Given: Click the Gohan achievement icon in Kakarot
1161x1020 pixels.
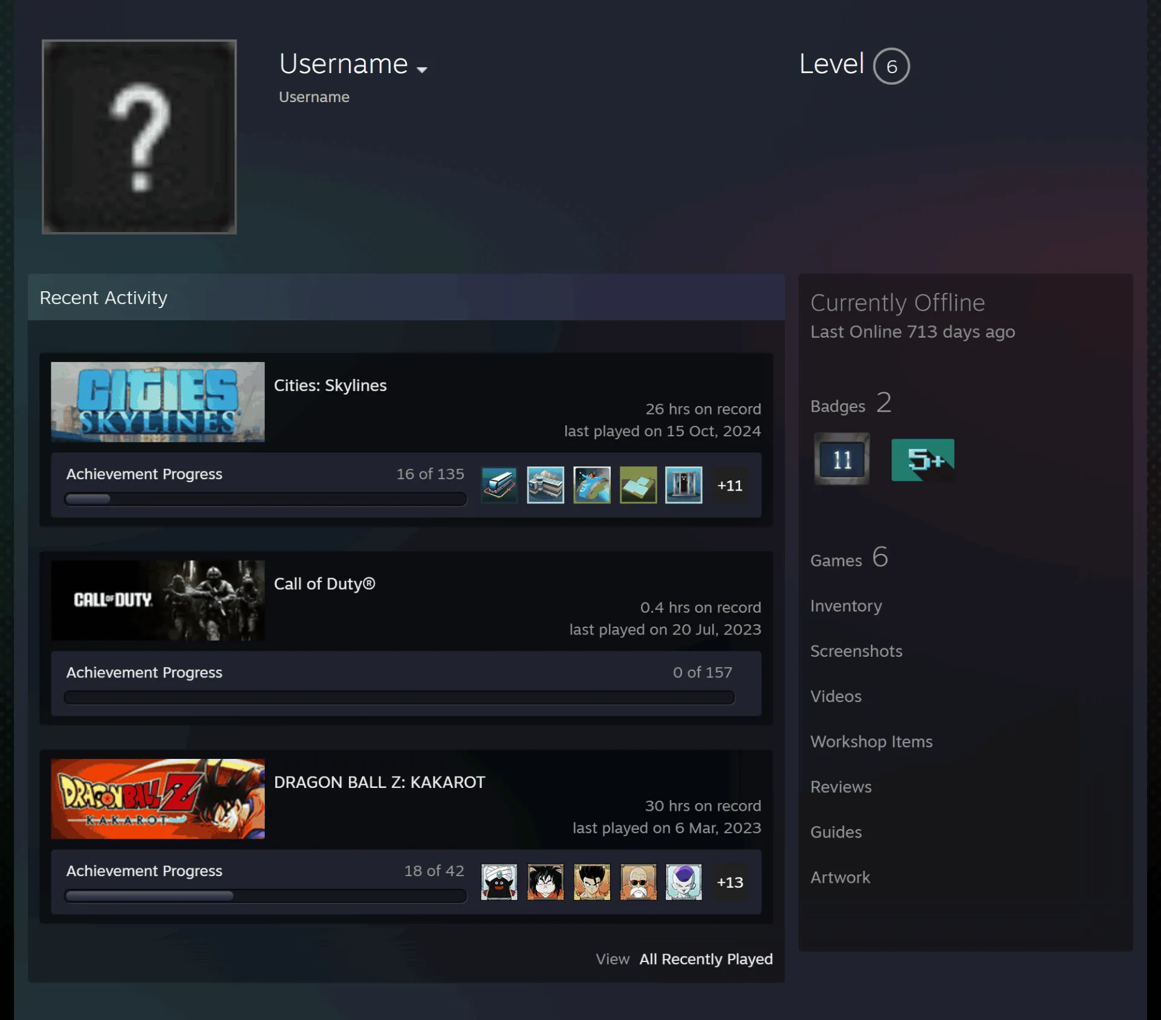Looking at the screenshot, I should pos(591,882).
